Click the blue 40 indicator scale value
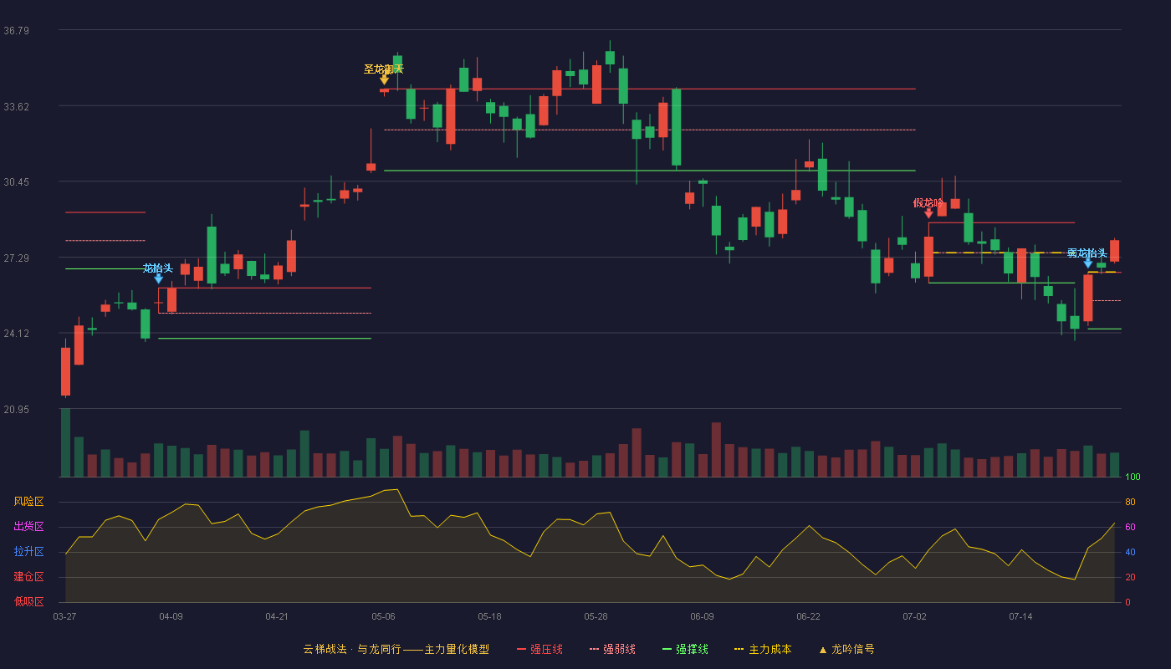1171x669 pixels. (1130, 553)
